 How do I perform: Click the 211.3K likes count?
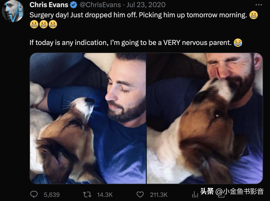[x=158, y=195]
